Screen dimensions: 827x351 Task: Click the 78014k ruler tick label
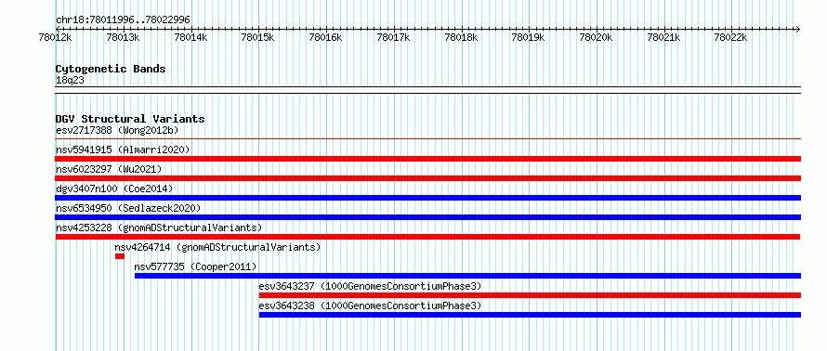(x=190, y=37)
